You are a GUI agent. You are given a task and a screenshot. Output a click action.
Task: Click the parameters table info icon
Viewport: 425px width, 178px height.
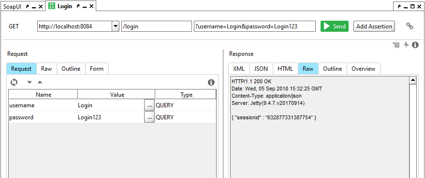click(211, 82)
